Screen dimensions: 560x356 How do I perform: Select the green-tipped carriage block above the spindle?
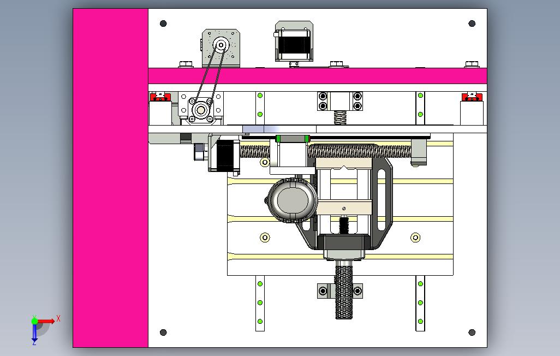click(293, 139)
